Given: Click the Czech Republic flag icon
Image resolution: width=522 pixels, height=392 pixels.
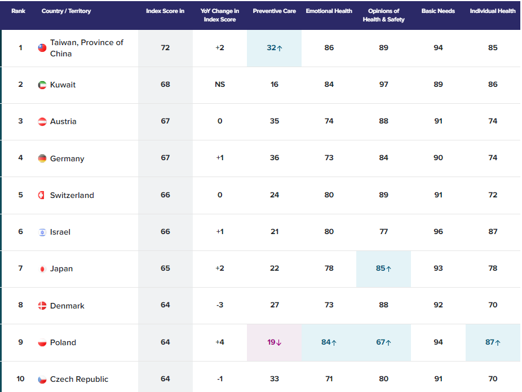Looking at the screenshot, I should tap(42, 379).
